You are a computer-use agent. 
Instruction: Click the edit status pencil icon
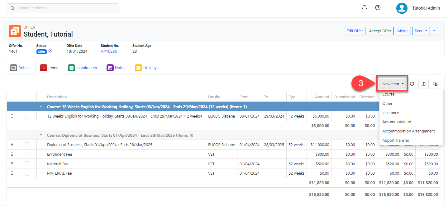pos(50,51)
